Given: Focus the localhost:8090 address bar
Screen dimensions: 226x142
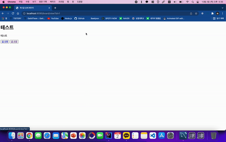Looking at the screenshot, I should [x=107, y=14].
